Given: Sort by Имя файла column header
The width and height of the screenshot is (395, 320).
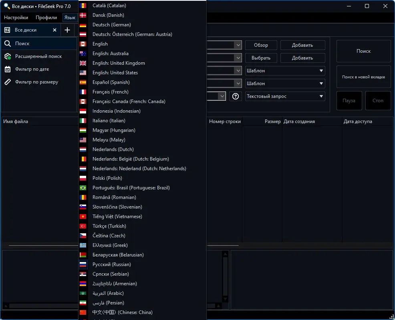Looking at the screenshot, I should click(16, 121).
